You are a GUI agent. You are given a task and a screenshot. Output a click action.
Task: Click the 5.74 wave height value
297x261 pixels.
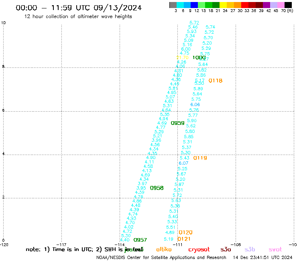pyautogui.click(x=210, y=27)
